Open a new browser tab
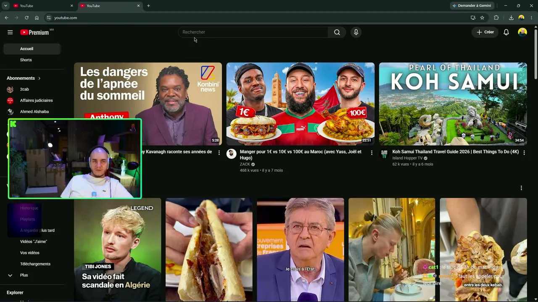Viewport: 538px width, 302px height. [148, 6]
